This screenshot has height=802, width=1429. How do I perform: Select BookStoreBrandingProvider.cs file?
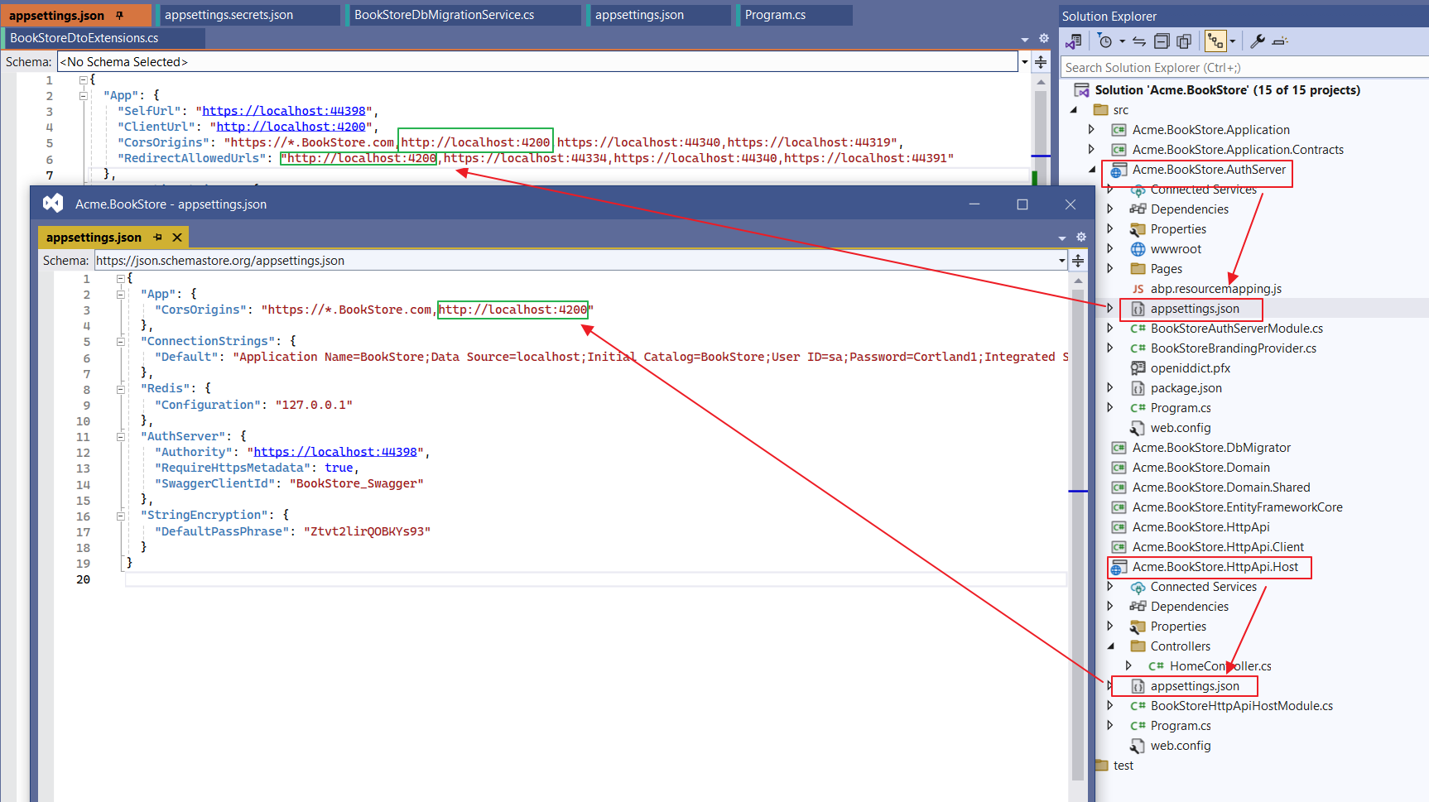pyautogui.click(x=1233, y=348)
